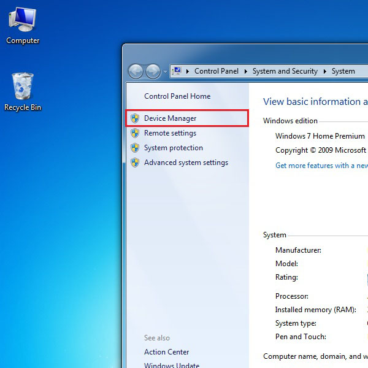
Task: Click the Rating label
Action: pyautogui.click(x=286, y=277)
